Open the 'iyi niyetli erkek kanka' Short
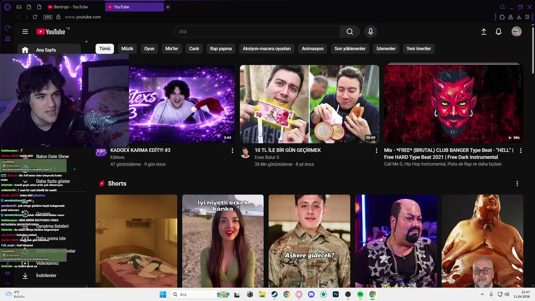This screenshot has height=301, width=535. tap(223, 241)
